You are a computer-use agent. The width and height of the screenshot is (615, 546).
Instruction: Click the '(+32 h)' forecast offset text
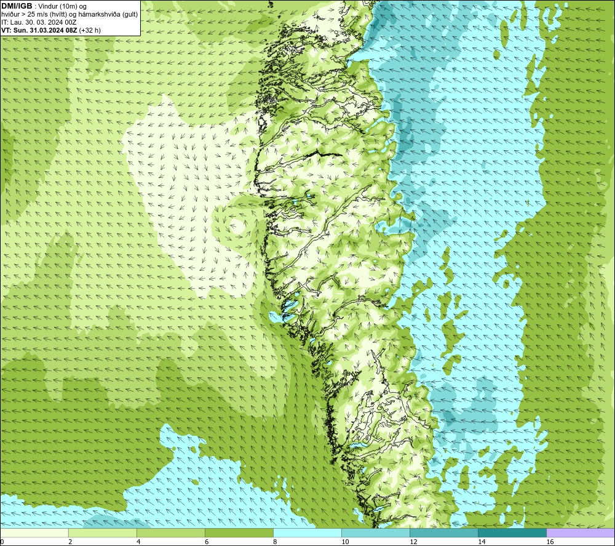pos(90,30)
